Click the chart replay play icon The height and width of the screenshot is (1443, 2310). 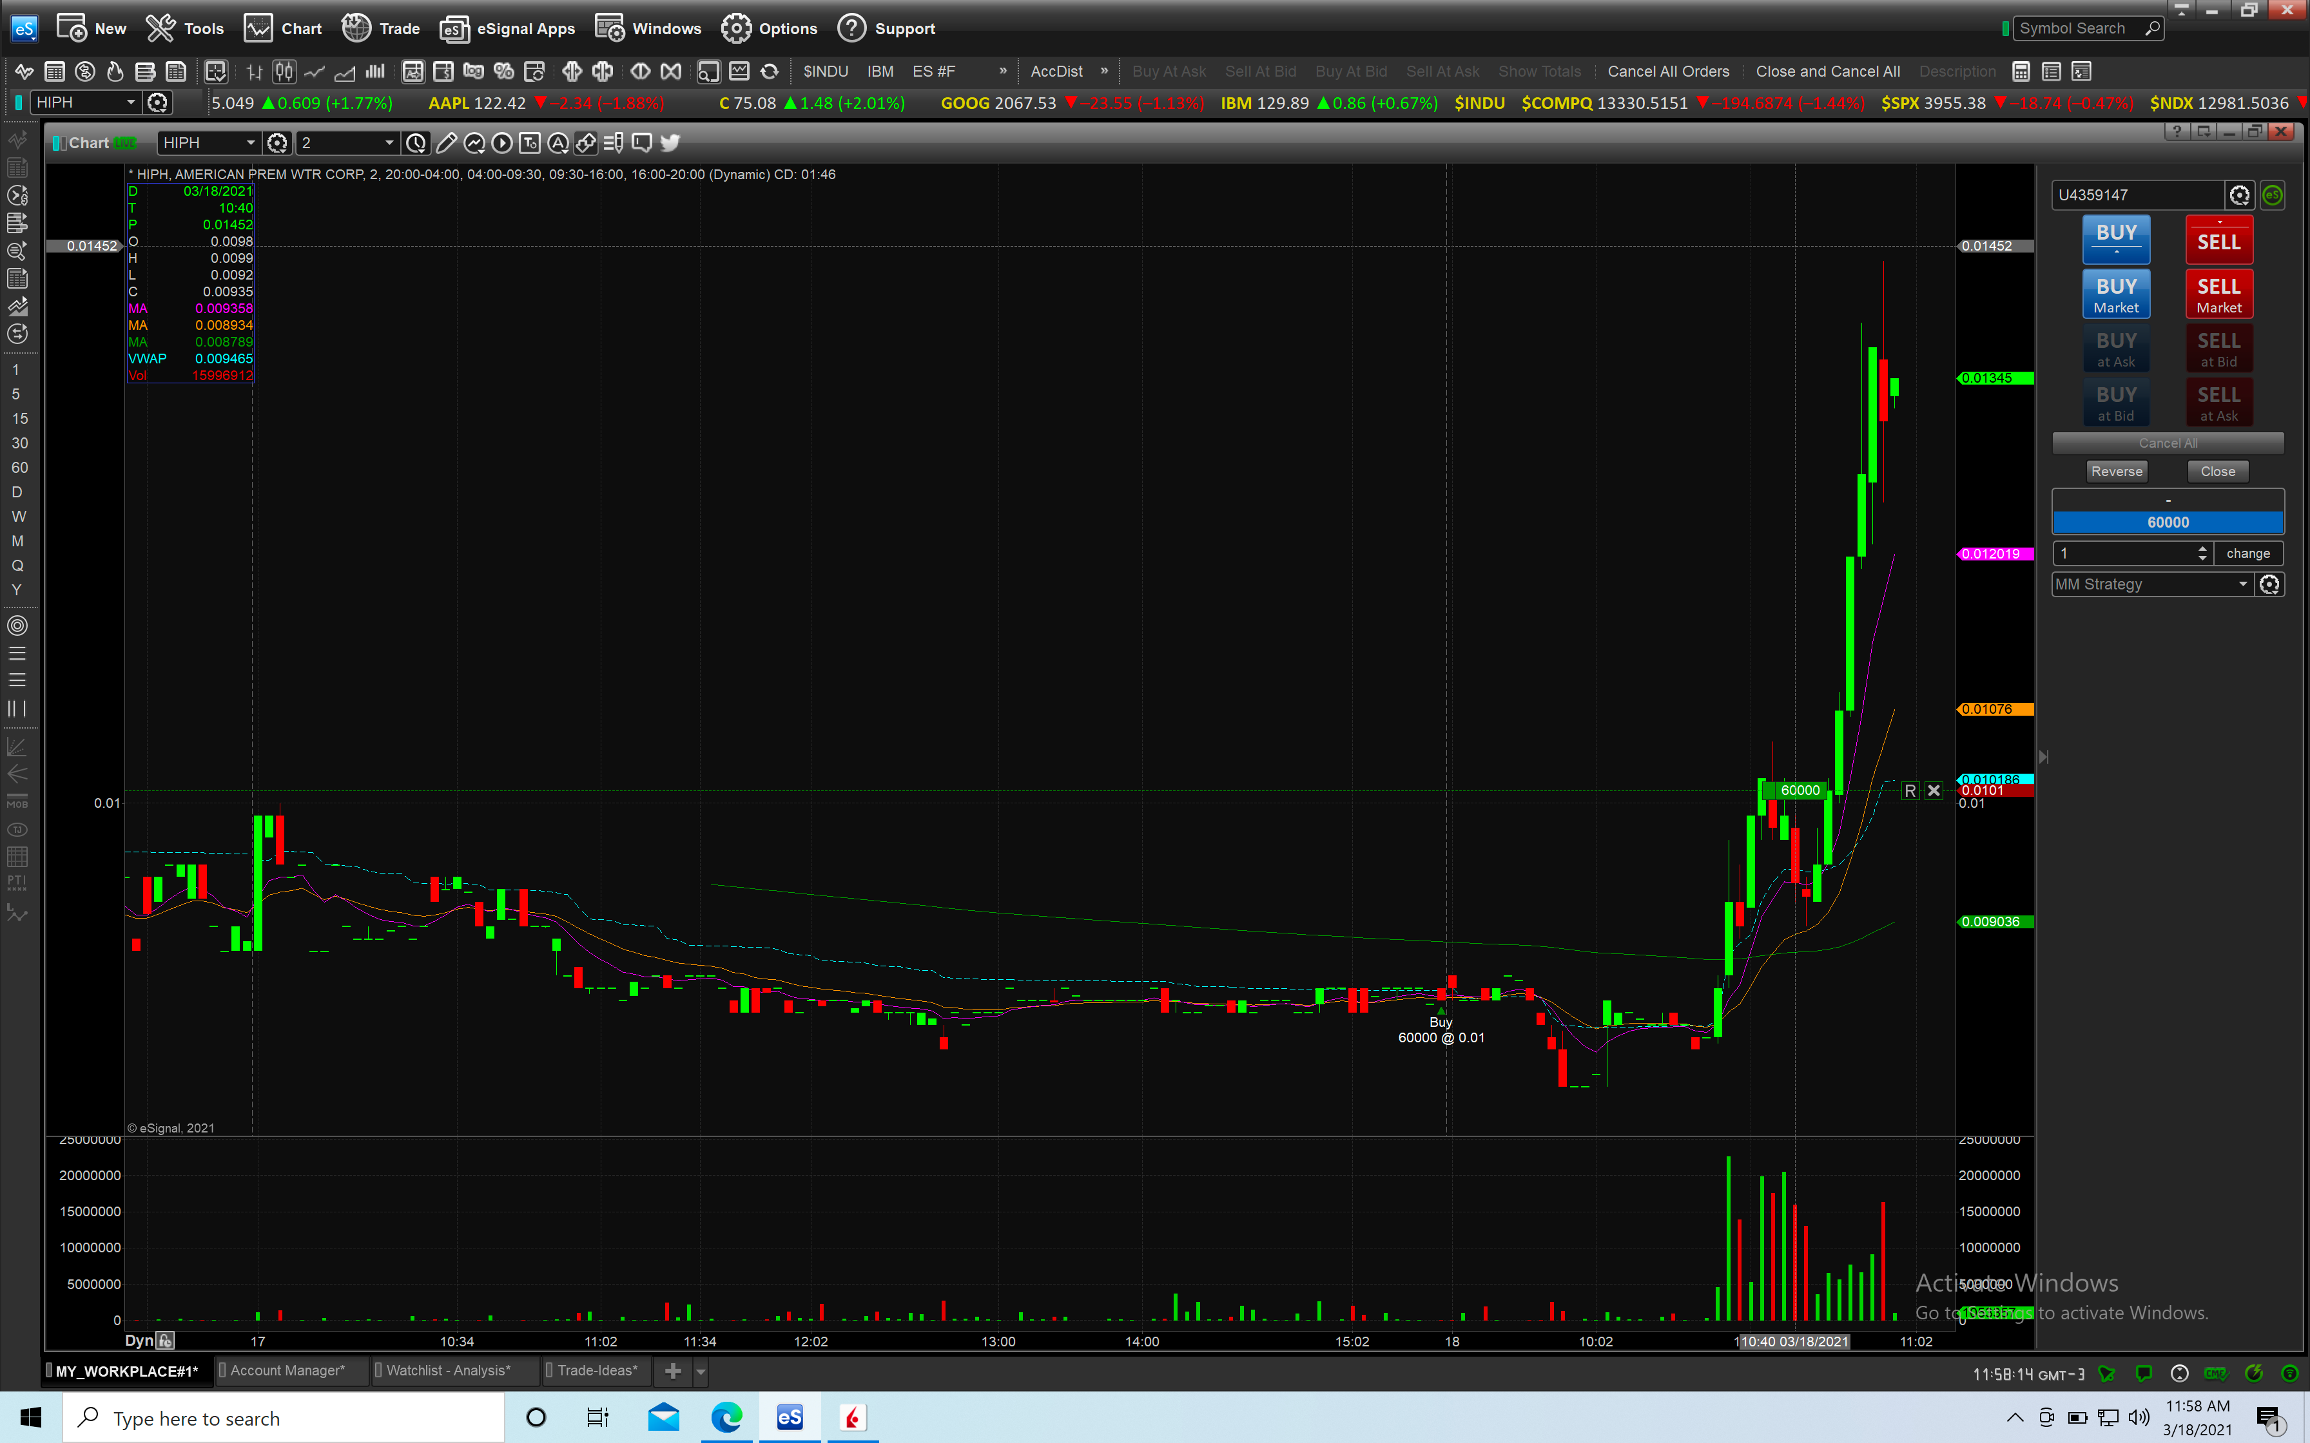(x=502, y=143)
